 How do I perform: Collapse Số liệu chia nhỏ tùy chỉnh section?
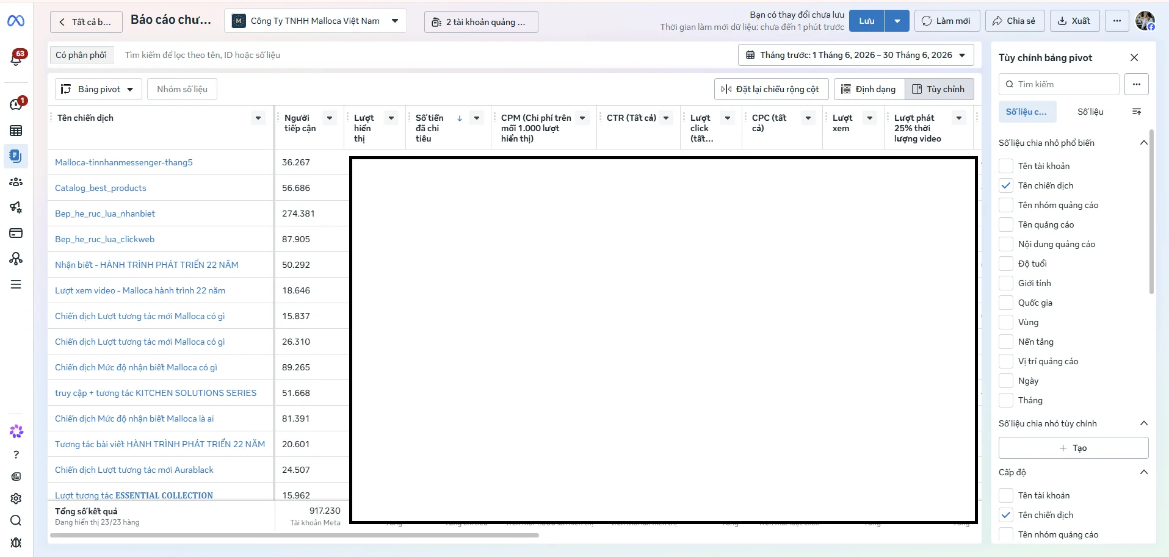tap(1144, 423)
